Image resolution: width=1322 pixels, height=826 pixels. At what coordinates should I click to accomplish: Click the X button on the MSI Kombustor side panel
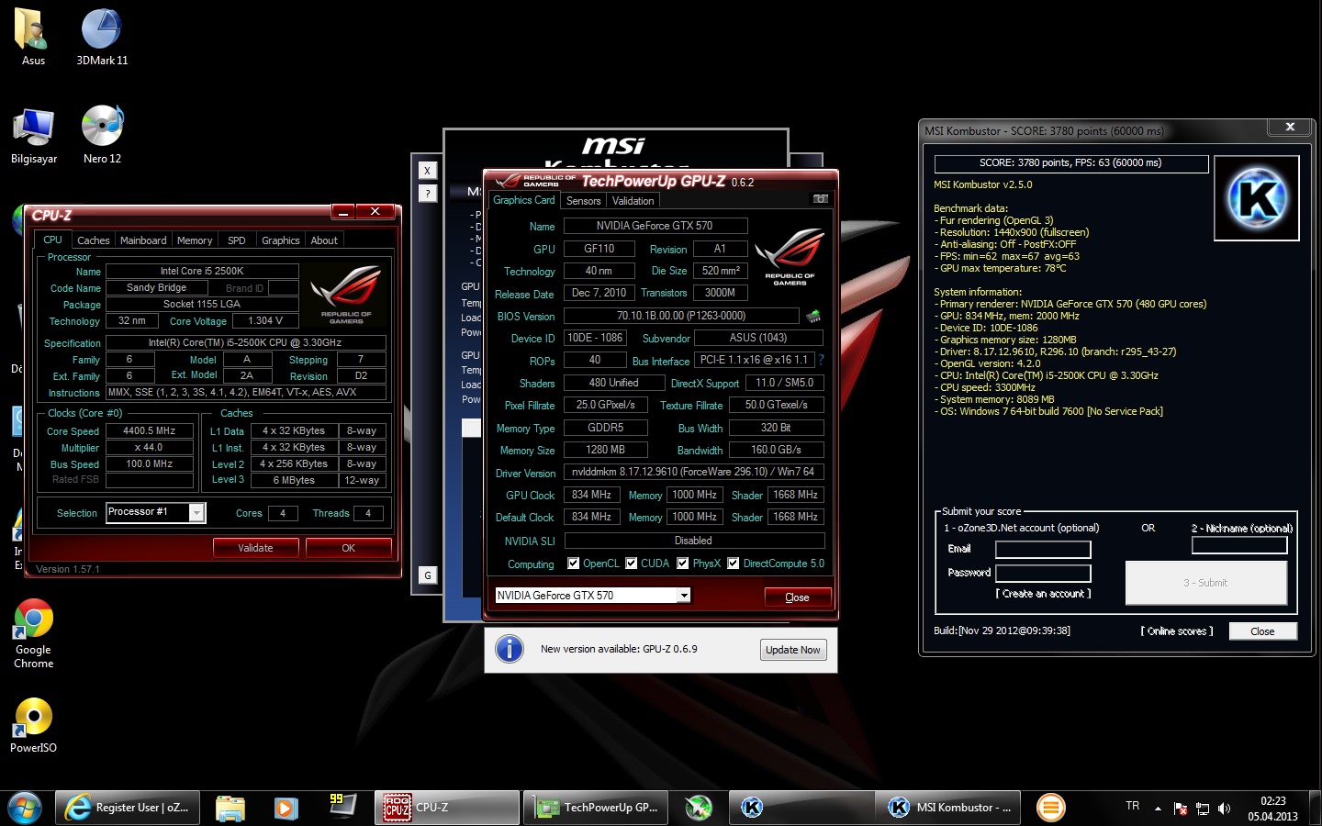click(428, 171)
